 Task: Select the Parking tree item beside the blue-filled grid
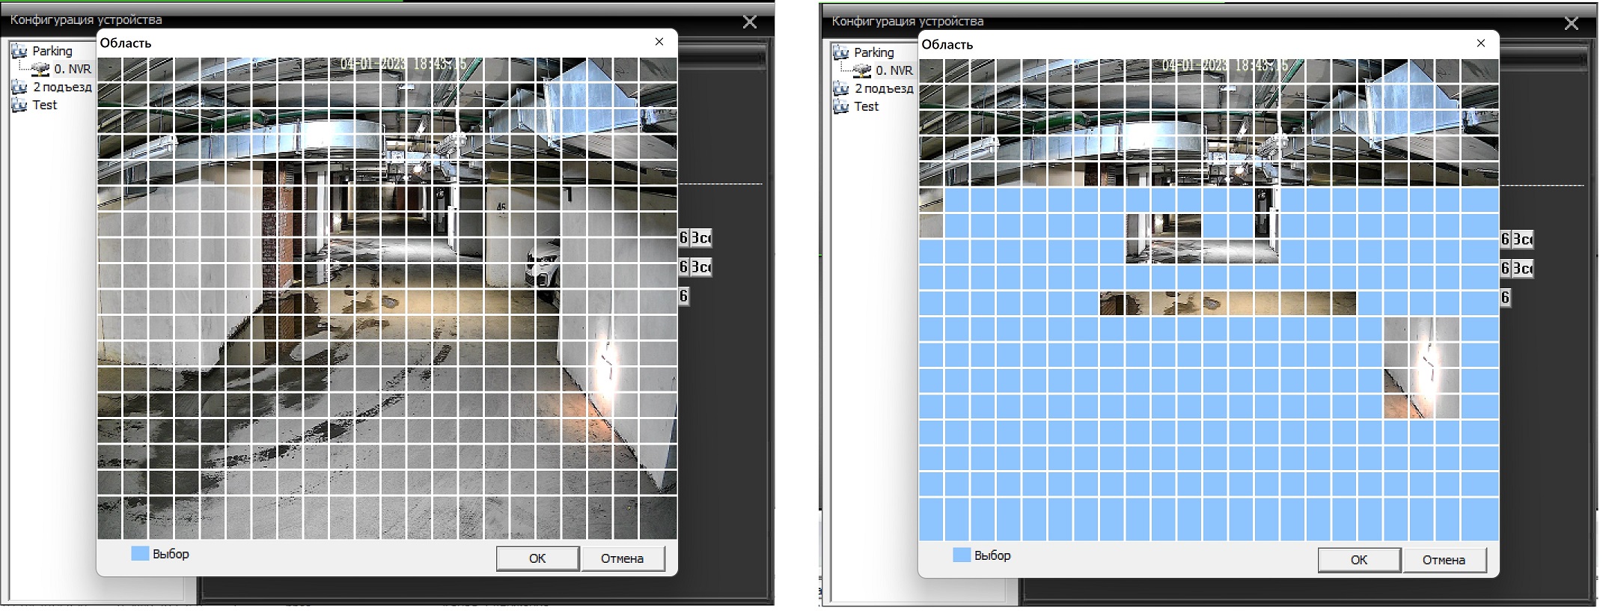[873, 52]
